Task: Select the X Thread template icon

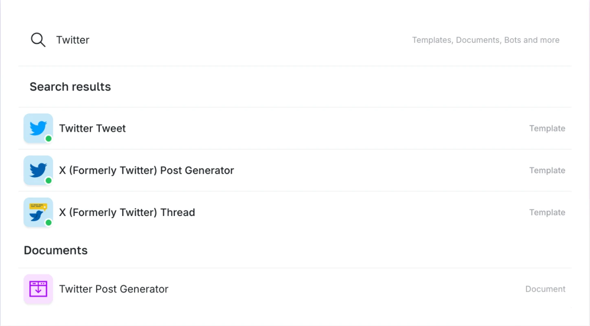Action: pyautogui.click(x=38, y=212)
